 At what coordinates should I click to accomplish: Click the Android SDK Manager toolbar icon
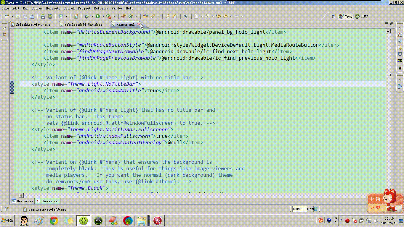point(43,16)
